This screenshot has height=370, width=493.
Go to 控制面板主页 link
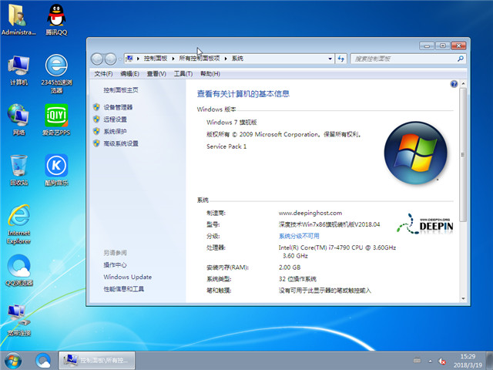click(121, 90)
